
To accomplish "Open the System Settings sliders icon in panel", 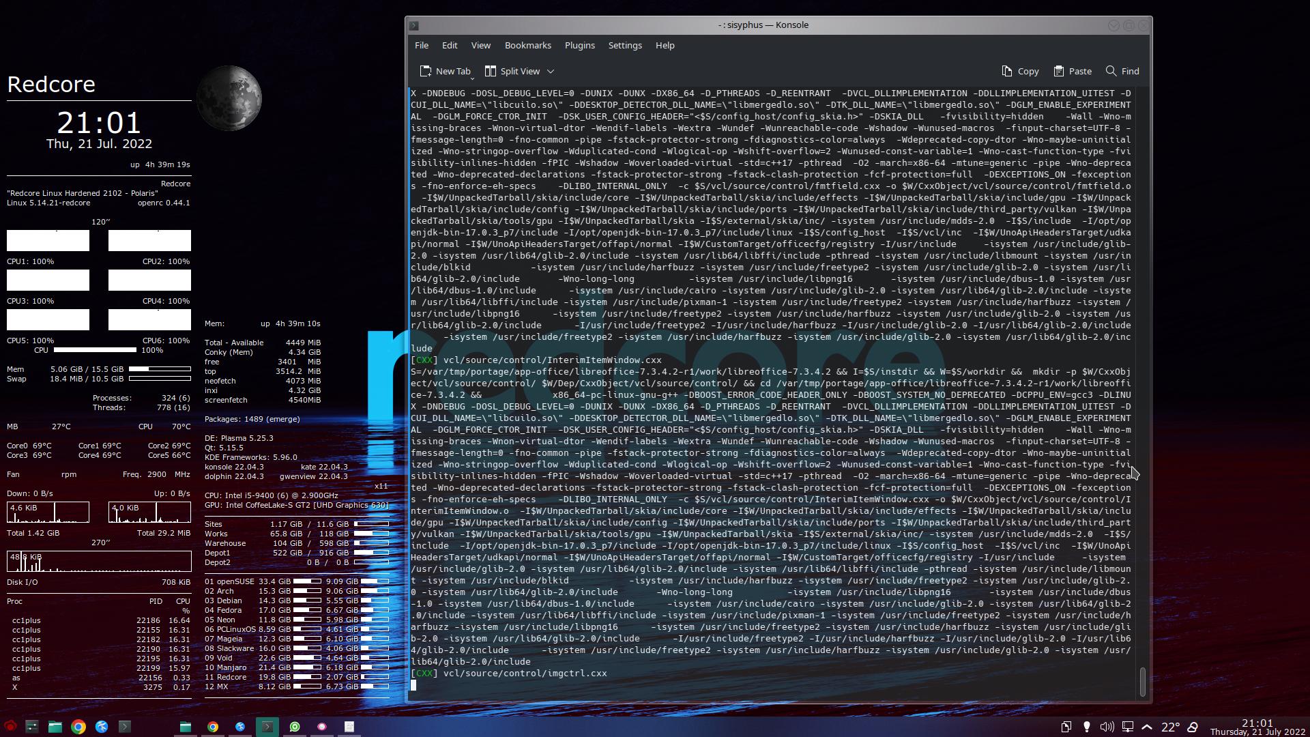I will pyautogui.click(x=32, y=727).
